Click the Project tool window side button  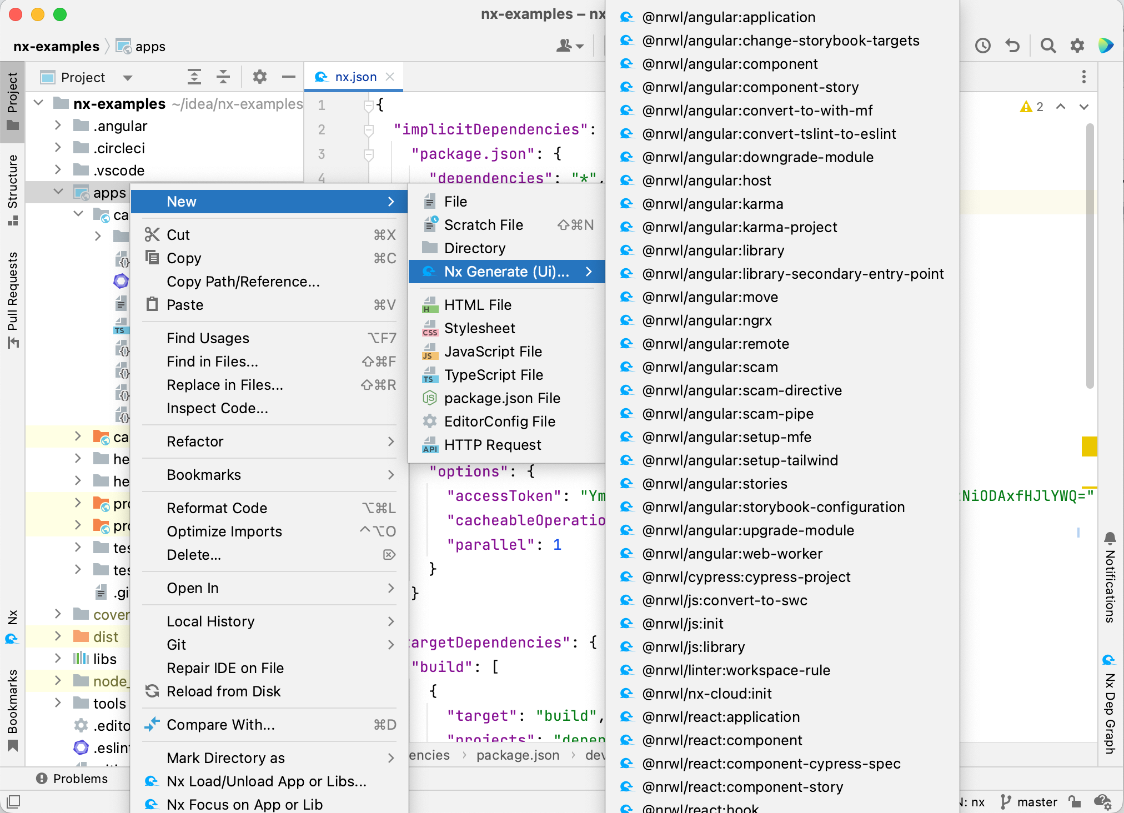tap(12, 101)
